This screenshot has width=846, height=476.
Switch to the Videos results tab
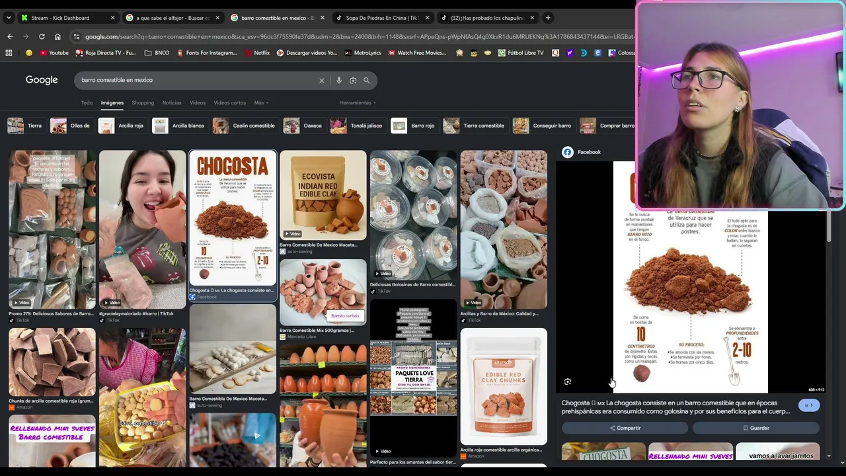198,103
